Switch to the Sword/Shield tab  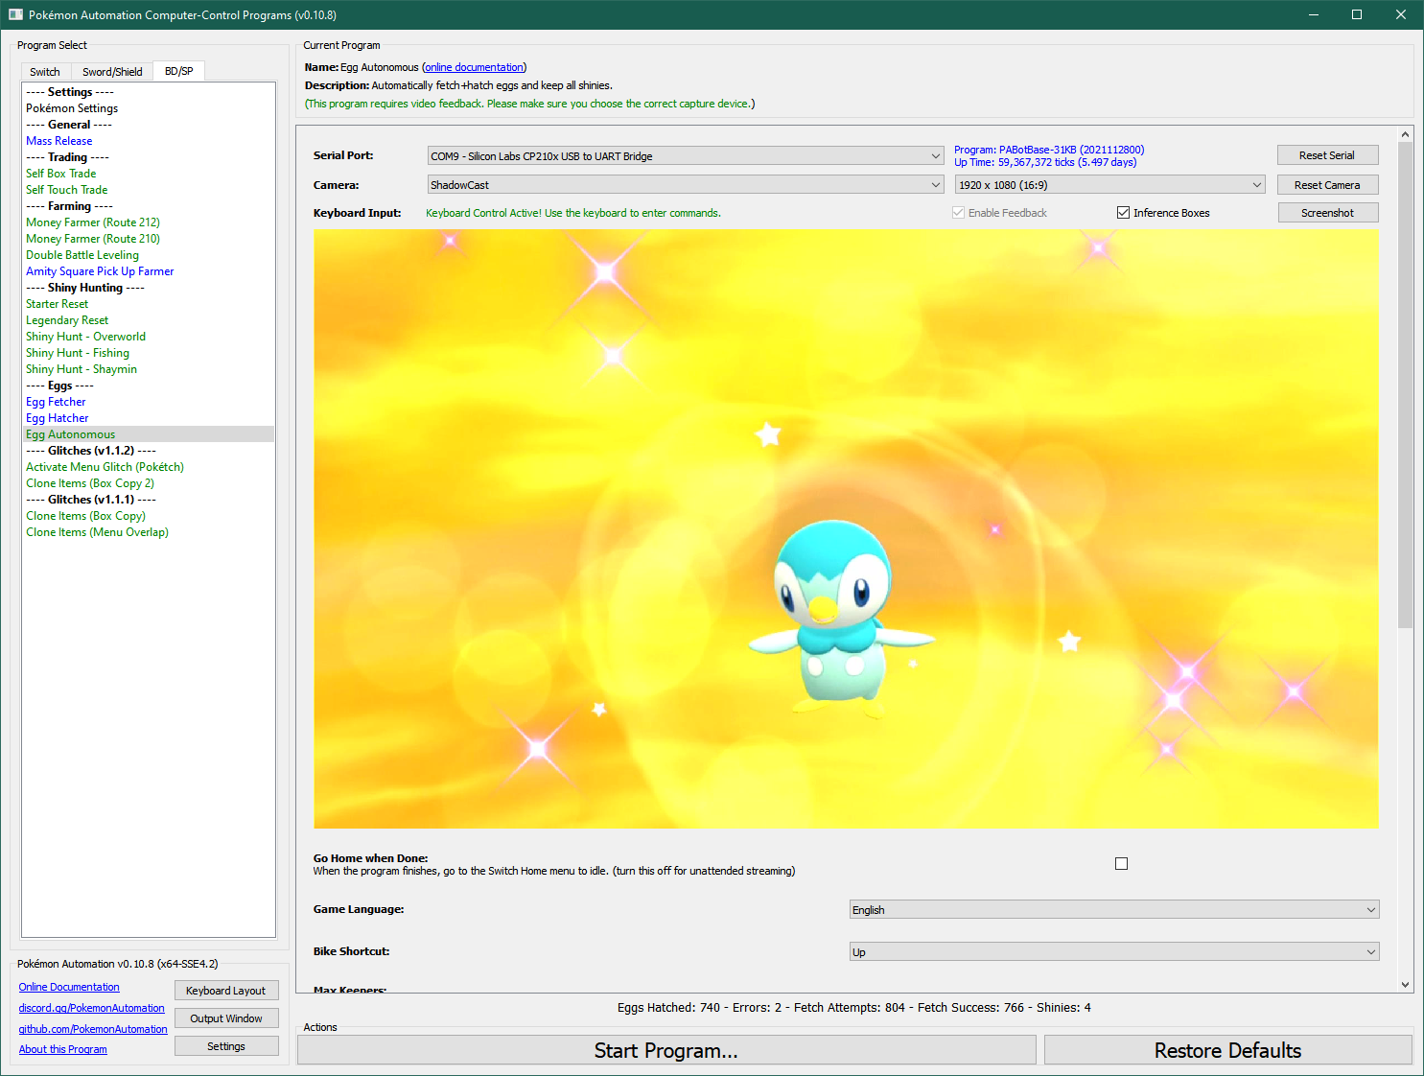(x=112, y=72)
